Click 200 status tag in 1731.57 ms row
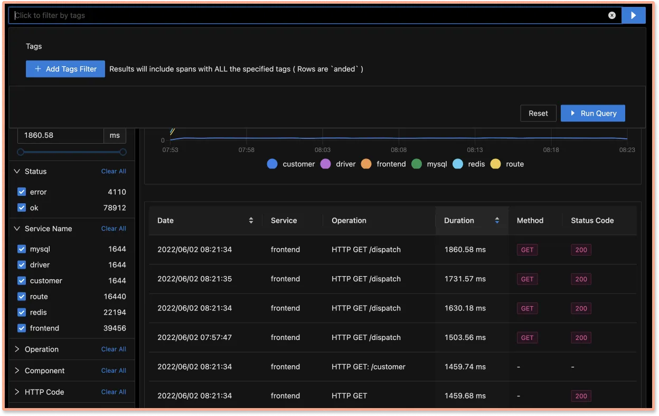This screenshot has width=659, height=416. (x=581, y=279)
